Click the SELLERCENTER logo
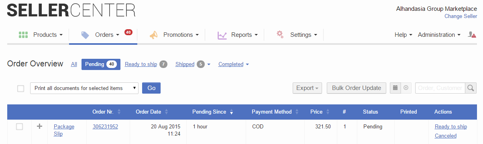 [71, 10]
